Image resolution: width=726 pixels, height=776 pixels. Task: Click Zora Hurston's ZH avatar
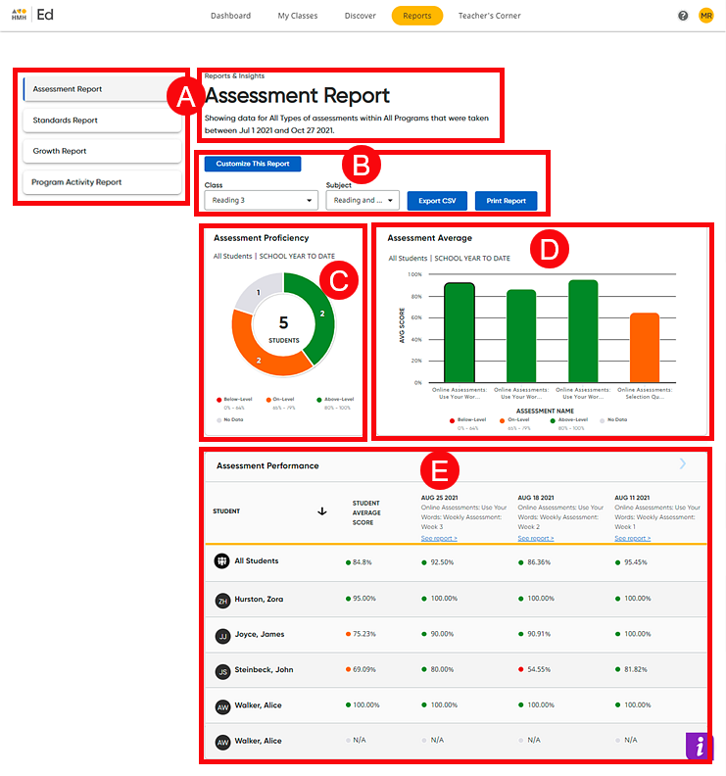point(222,601)
